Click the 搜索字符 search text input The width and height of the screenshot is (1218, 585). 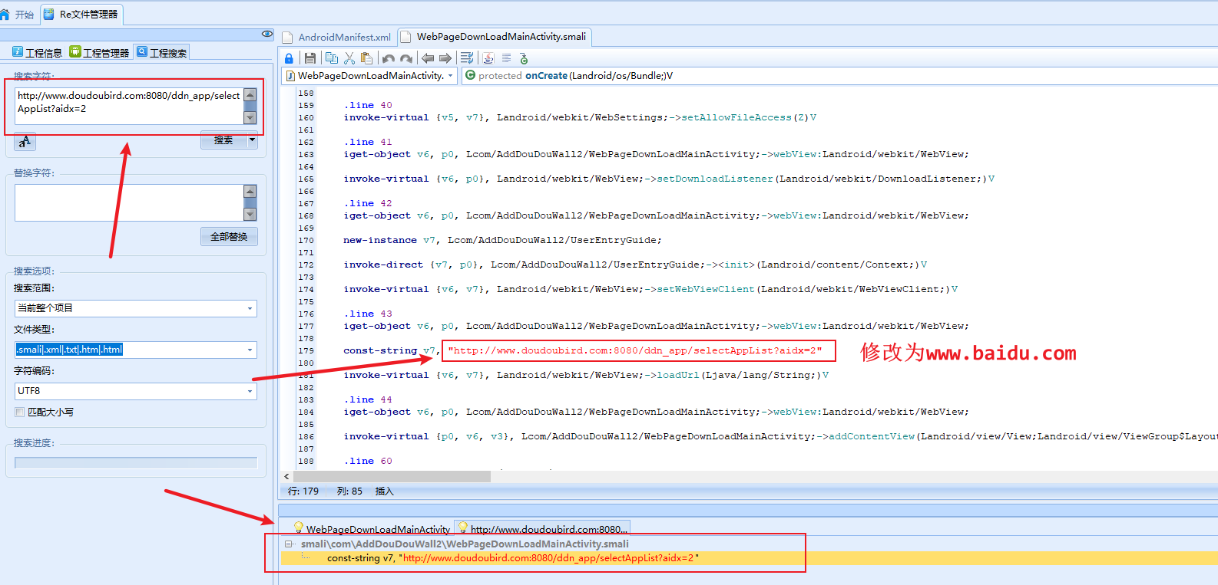coord(129,106)
